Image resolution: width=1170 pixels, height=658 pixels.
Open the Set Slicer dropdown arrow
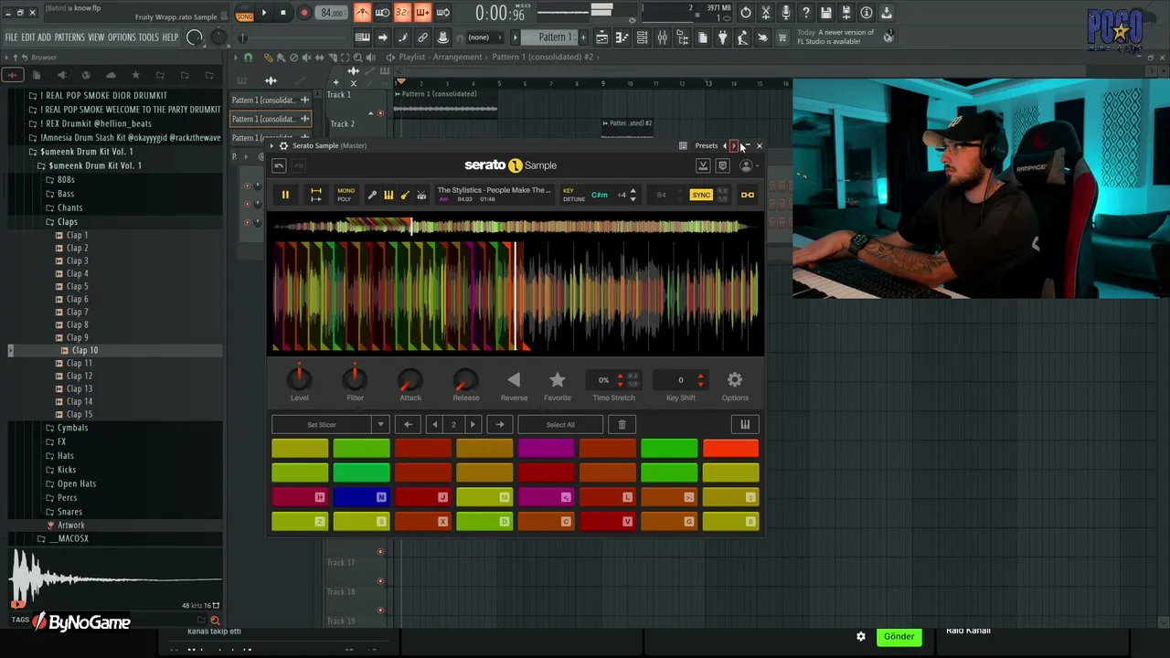tap(380, 424)
